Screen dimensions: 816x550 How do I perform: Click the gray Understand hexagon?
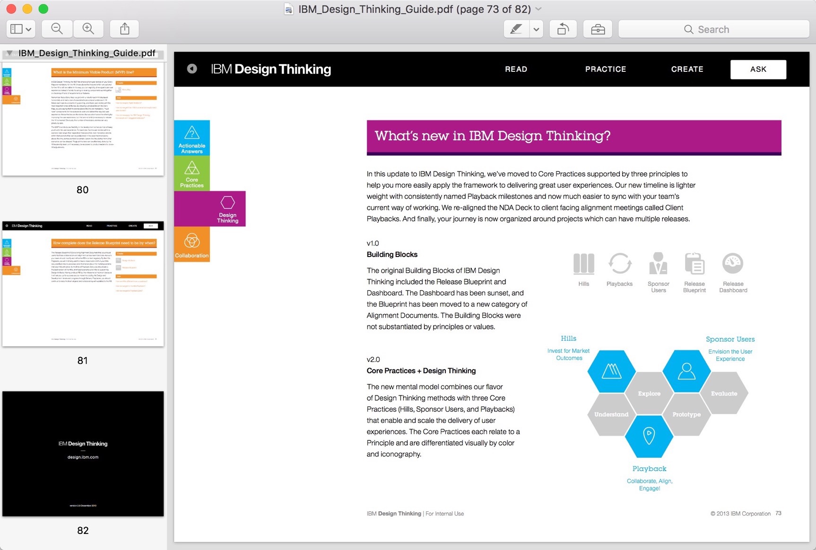point(611,414)
